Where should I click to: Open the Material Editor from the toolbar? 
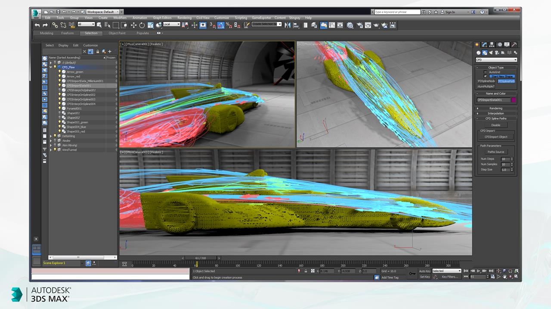(x=350, y=25)
